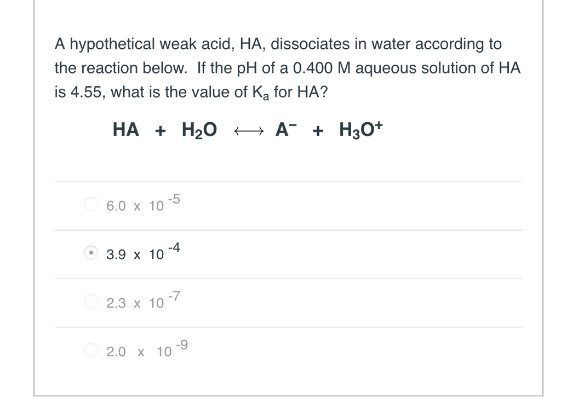Click the plus sign between HA and H2O
The height and width of the screenshot is (416, 561).
point(160,129)
